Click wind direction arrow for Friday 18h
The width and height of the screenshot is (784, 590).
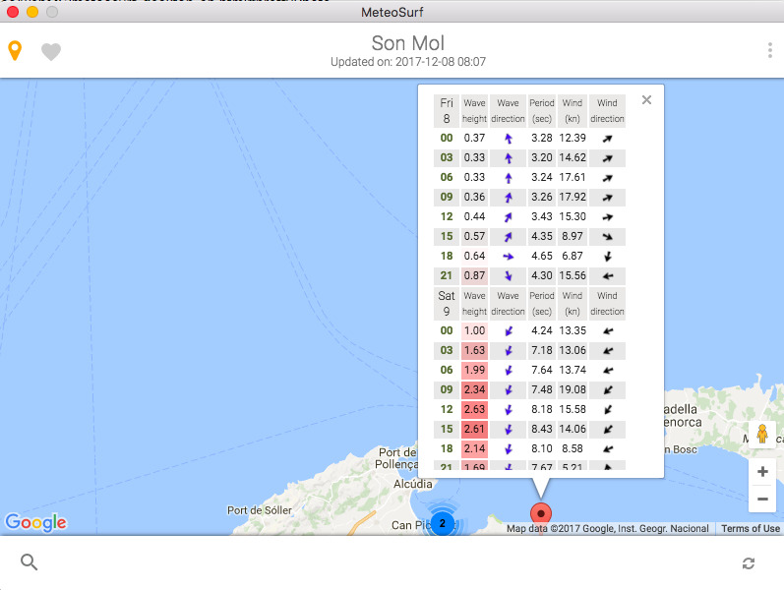pyautogui.click(x=608, y=257)
